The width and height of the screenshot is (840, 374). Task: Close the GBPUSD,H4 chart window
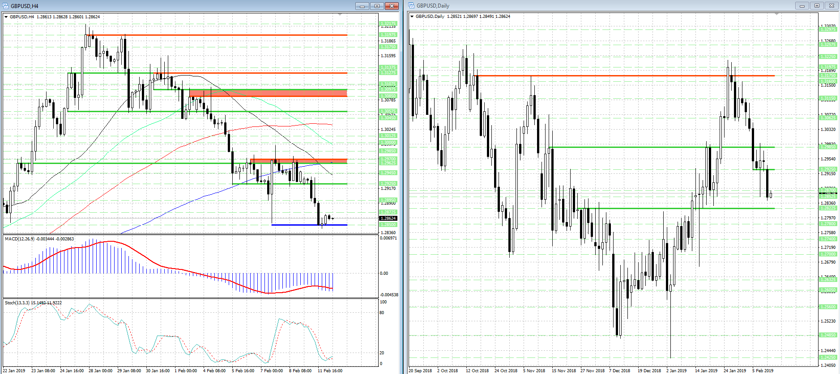(392, 6)
